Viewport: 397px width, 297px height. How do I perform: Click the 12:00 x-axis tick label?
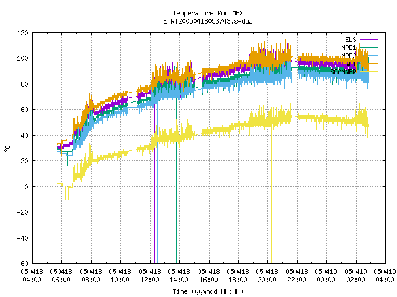[x=149, y=280]
